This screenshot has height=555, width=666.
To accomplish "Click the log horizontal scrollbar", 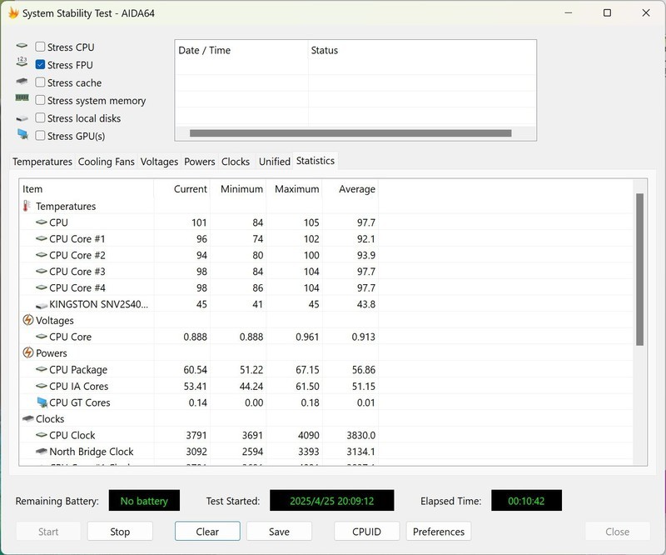I will point(350,133).
